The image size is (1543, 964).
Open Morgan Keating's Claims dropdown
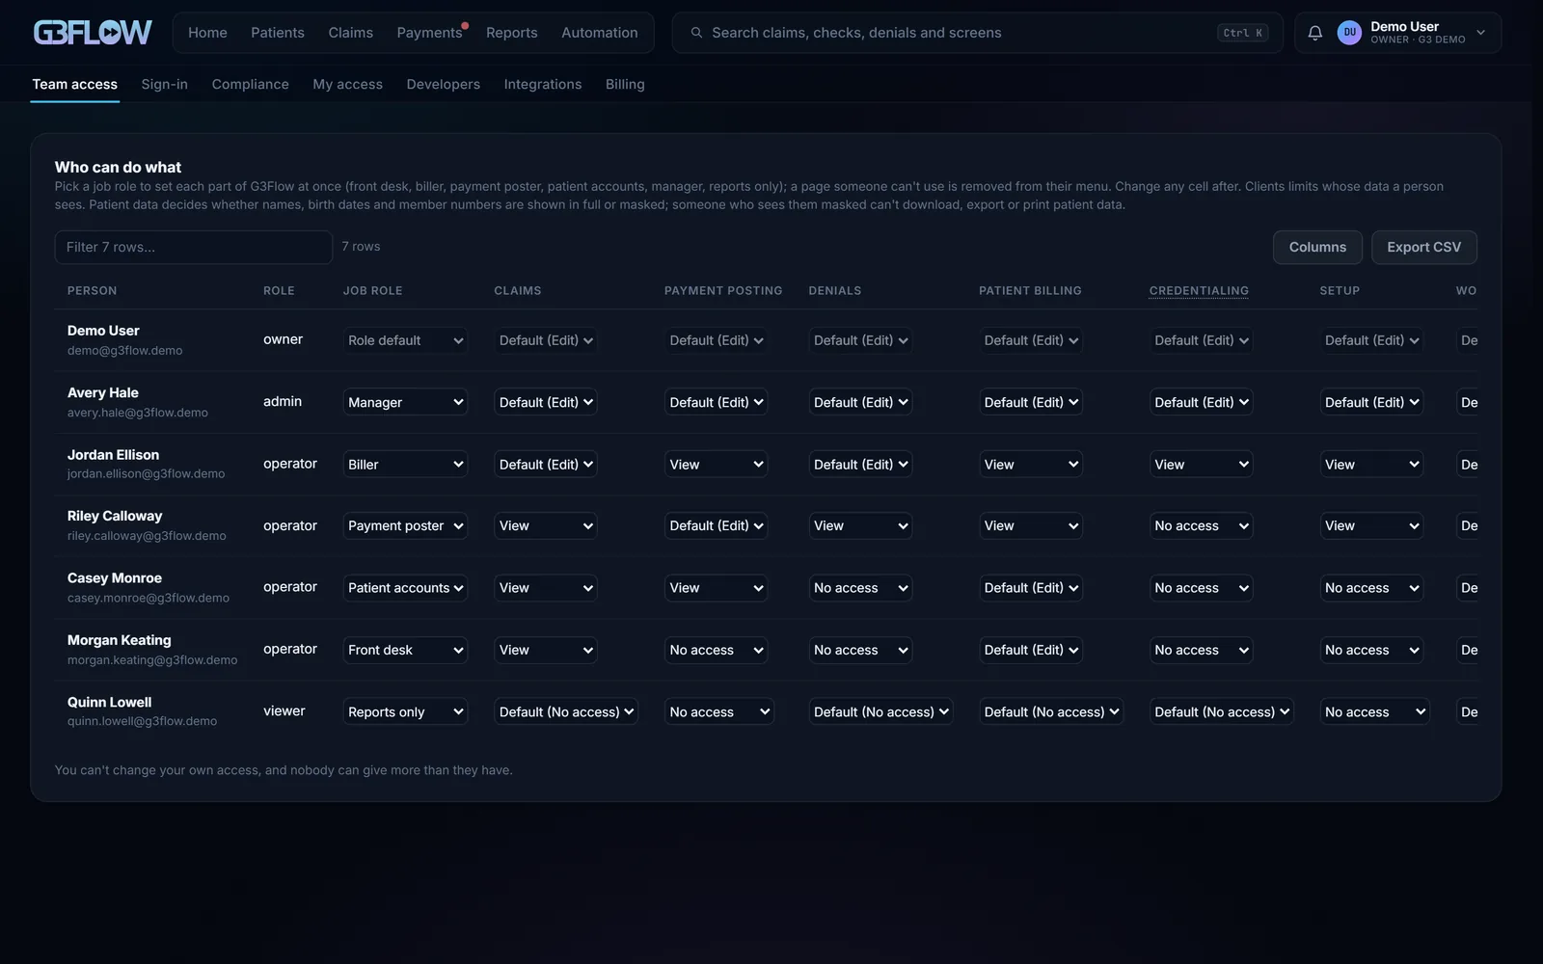pyautogui.click(x=546, y=650)
